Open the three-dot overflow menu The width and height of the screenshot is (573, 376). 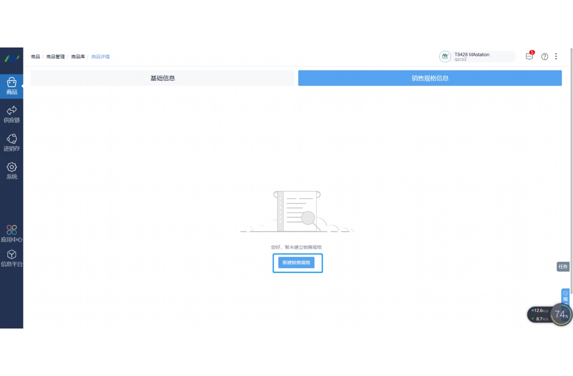[556, 56]
